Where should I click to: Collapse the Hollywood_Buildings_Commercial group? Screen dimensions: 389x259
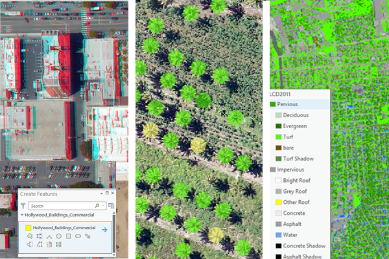[22, 215]
